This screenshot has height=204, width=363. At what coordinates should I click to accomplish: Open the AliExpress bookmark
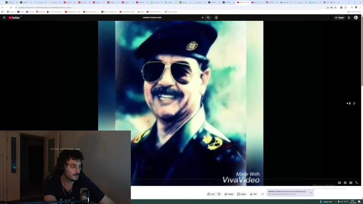coord(73,12)
